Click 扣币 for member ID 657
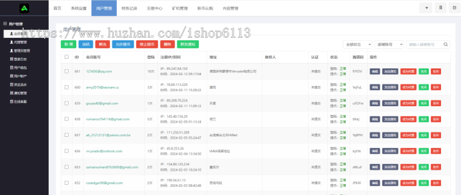This screenshot has height=195, width=461. tap(436, 135)
